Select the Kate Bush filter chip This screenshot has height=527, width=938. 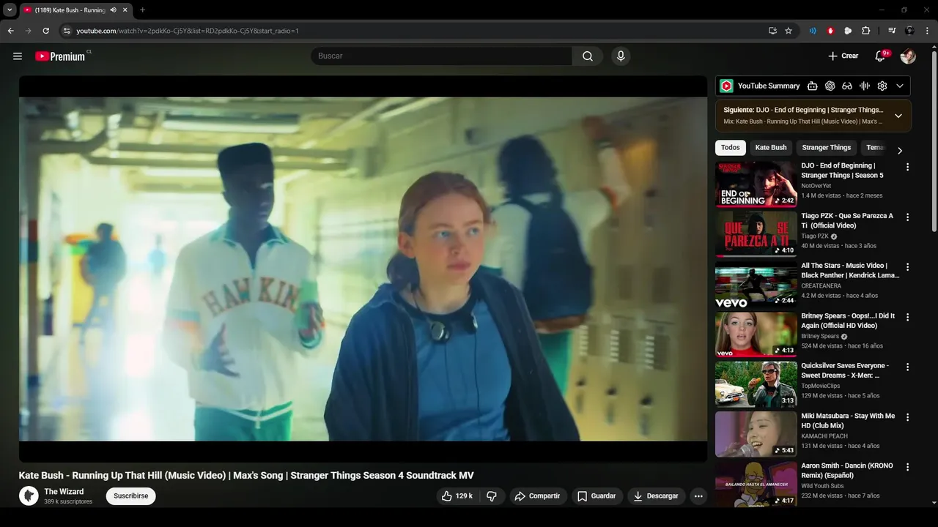click(x=771, y=148)
